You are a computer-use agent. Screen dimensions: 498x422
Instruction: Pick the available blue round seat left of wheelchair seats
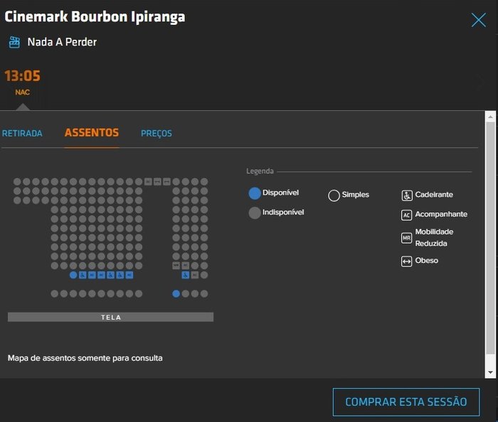(x=73, y=275)
